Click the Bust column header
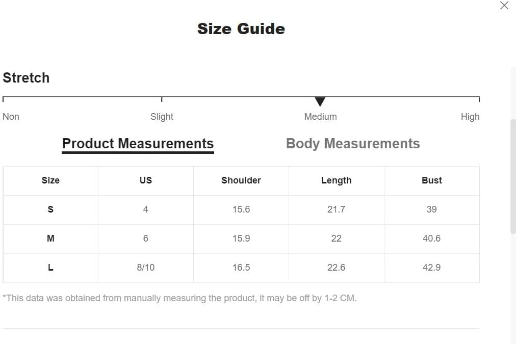516x344 pixels. click(x=431, y=180)
